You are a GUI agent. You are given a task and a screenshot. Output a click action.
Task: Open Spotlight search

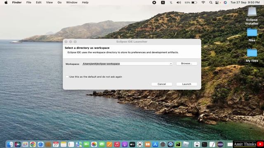coord(211,2)
